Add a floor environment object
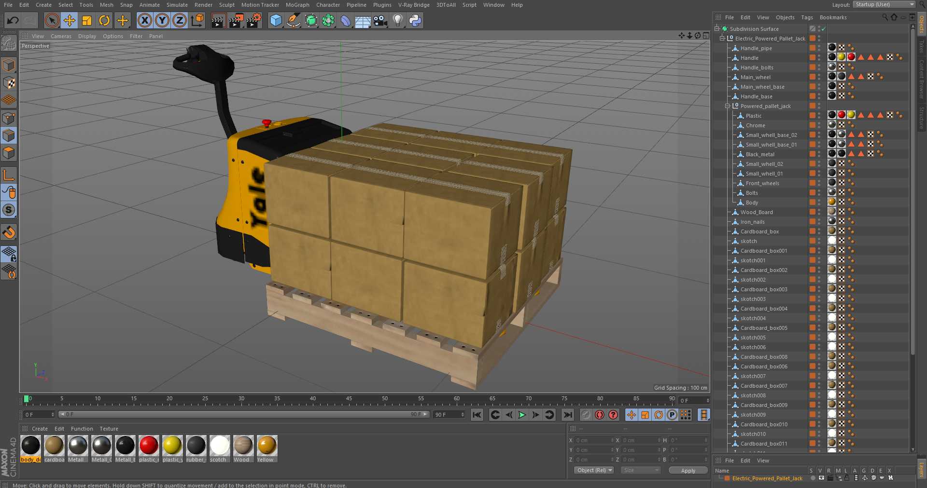Viewport: 927px width, 488px height. click(363, 20)
